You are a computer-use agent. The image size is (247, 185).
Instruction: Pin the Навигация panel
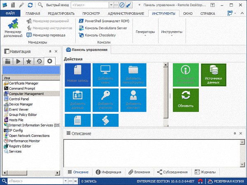(x=50, y=51)
